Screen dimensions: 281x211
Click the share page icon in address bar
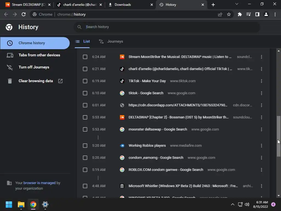pyautogui.click(x=220, y=14)
